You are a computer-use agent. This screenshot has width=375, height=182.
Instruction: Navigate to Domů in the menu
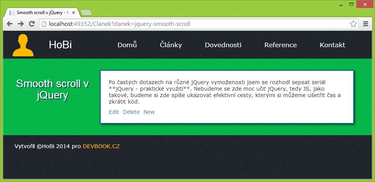click(x=127, y=45)
